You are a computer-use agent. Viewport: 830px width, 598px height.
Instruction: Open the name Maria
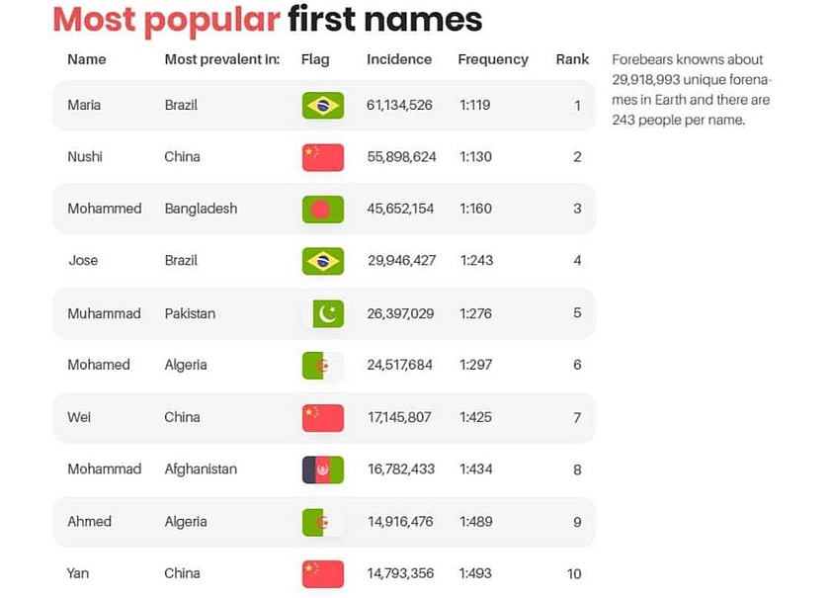click(x=84, y=105)
